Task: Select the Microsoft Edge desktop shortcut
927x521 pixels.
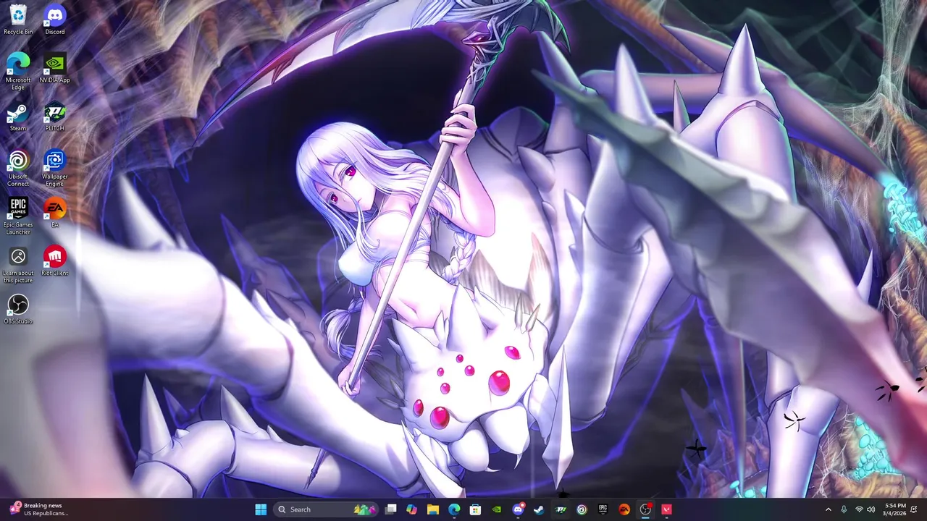Action: point(18,71)
